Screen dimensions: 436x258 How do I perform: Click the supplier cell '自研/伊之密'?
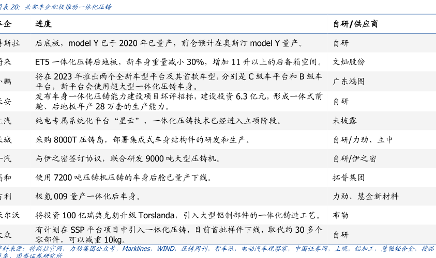tap(354, 158)
